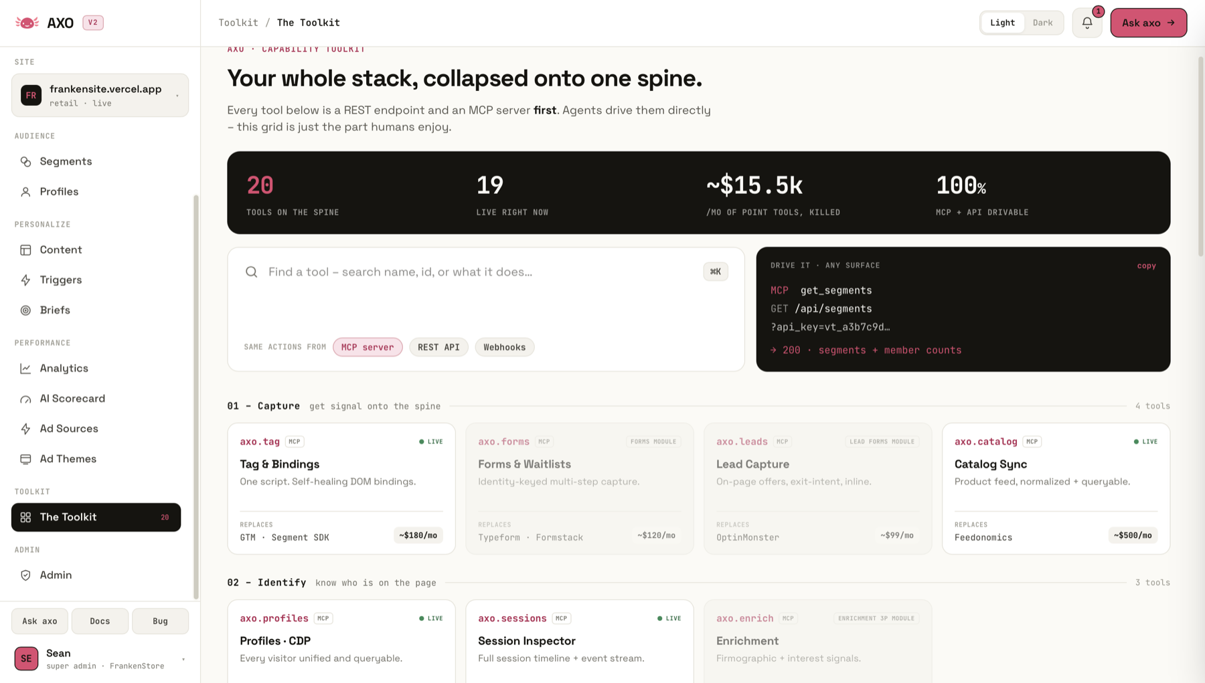The image size is (1205, 683).
Task: Expand the frankensite.vercel.app site selector
Action: coord(100,96)
